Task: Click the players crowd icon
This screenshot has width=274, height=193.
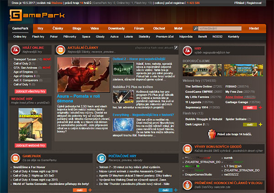Action: [x=212, y=134]
